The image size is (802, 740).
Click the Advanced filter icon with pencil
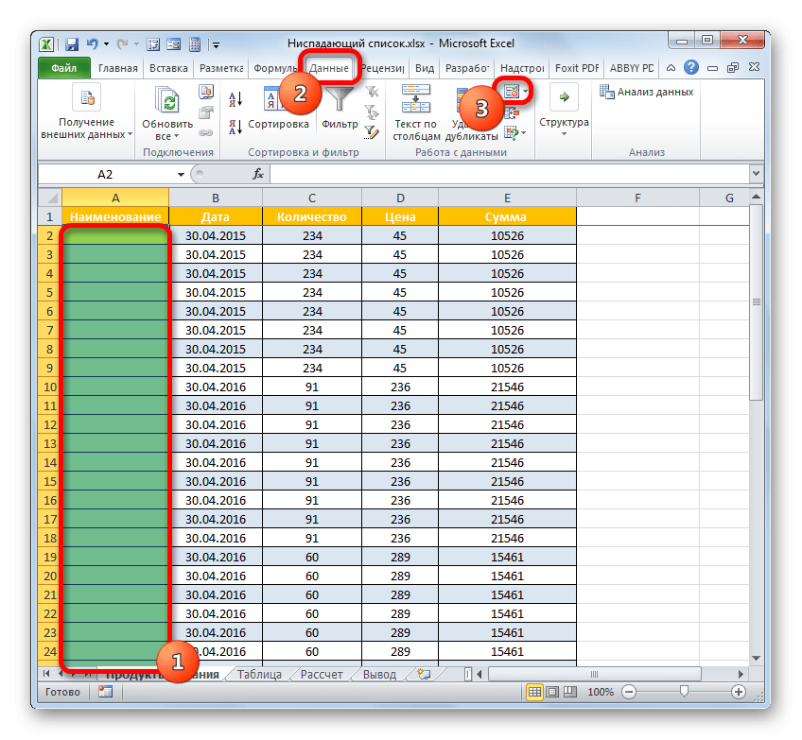[x=372, y=132]
